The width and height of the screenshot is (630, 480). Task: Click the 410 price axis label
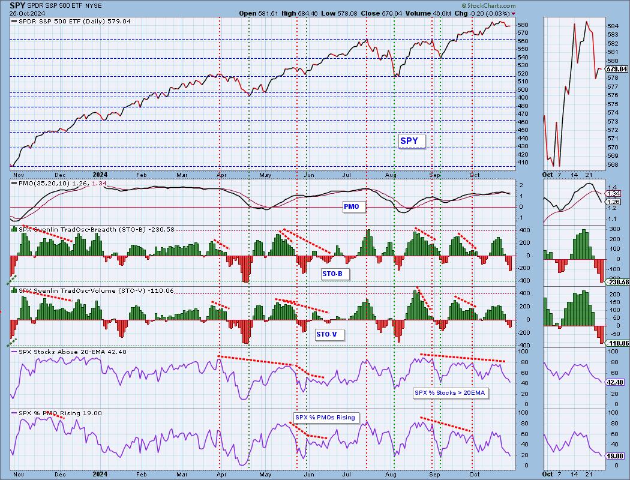[x=523, y=163]
